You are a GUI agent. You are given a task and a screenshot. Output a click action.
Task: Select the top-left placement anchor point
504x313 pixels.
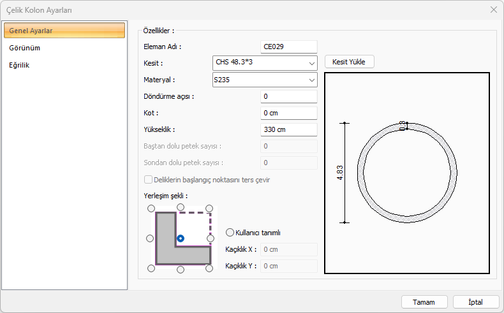pos(151,208)
